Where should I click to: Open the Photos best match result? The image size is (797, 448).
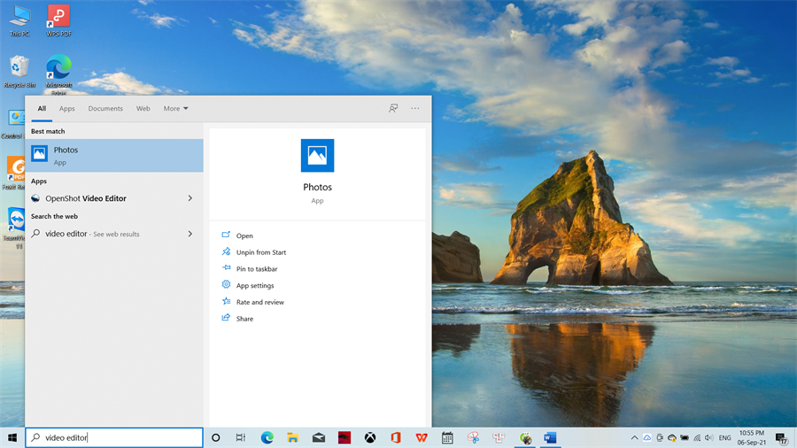(113, 155)
